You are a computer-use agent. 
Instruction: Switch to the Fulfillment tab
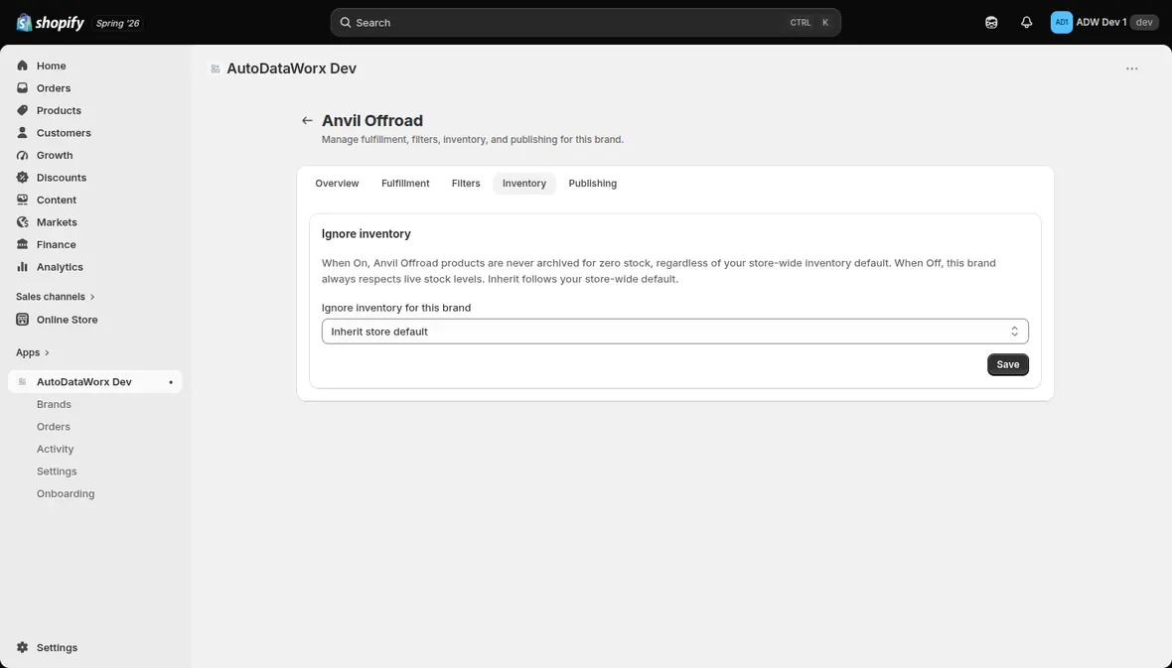click(x=405, y=183)
